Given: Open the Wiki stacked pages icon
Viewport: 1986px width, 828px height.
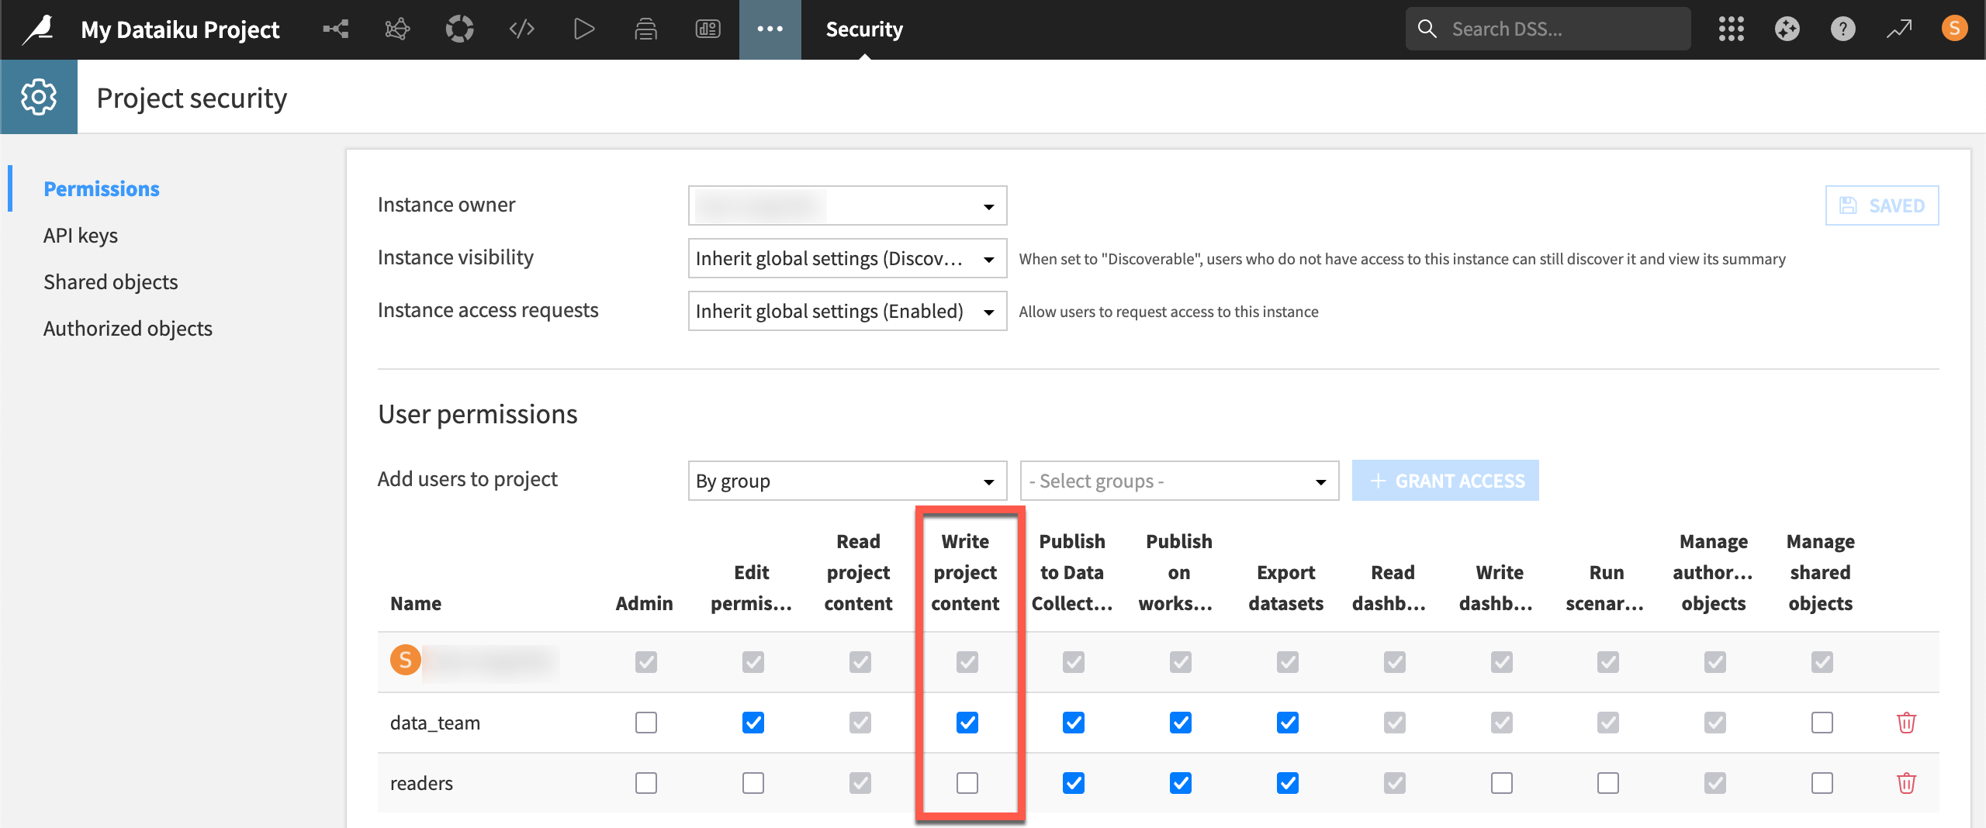Looking at the screenshot, I should (x=645, y=29).
